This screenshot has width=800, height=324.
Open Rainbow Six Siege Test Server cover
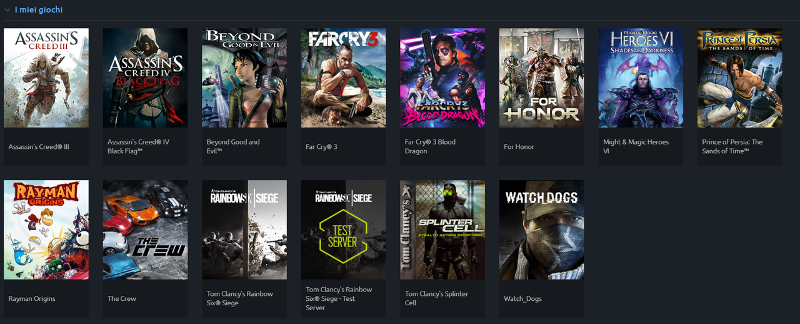[x=344, y=230]
